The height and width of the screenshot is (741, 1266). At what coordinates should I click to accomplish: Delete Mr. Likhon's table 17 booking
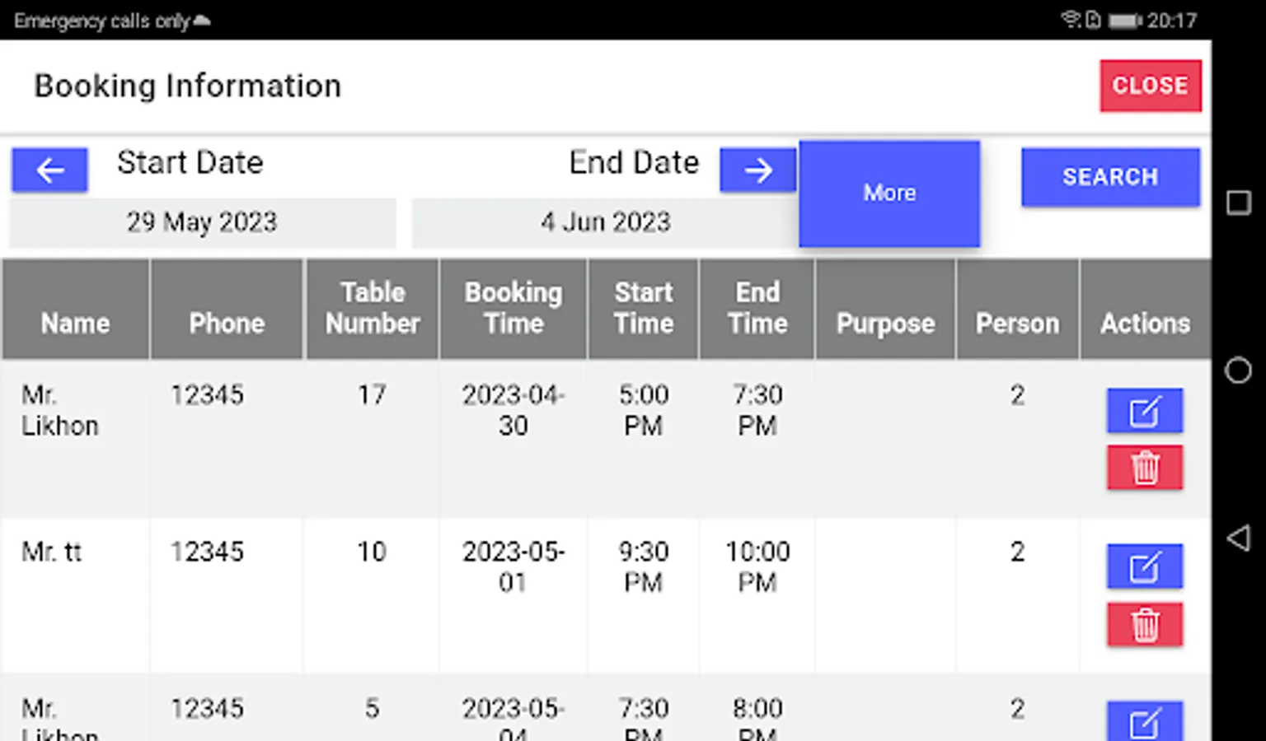pos(1144,468)
